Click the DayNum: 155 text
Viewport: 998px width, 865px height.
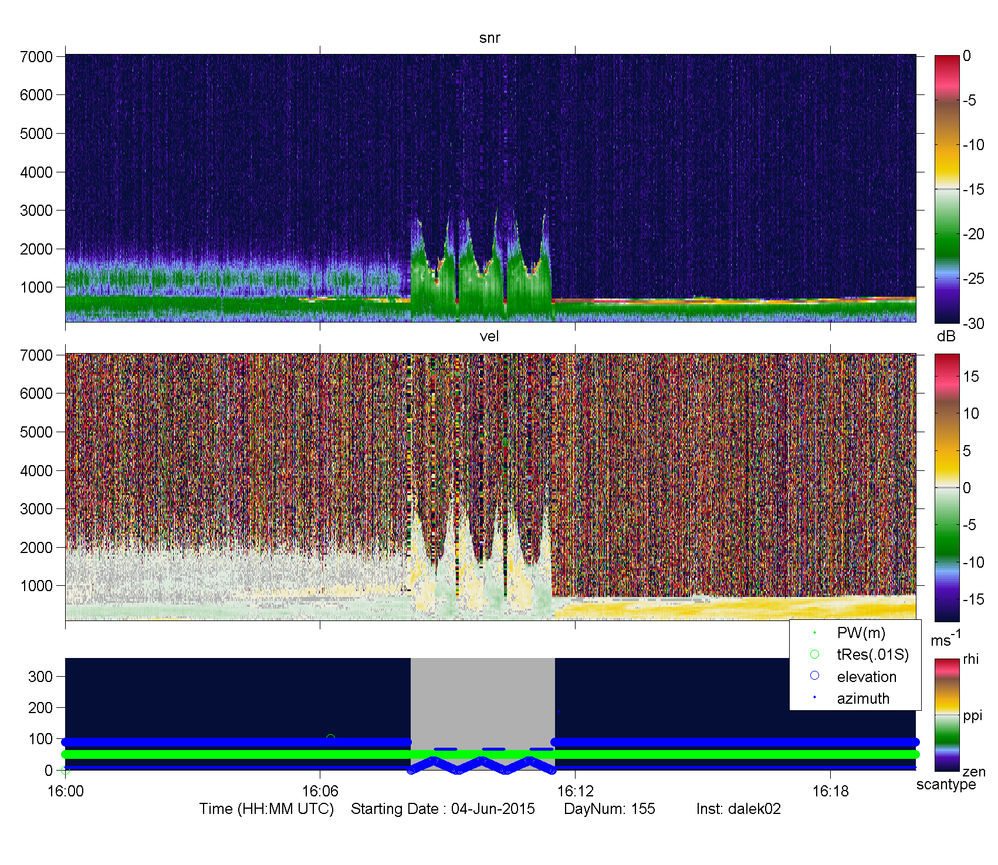[x=610, y=809]
